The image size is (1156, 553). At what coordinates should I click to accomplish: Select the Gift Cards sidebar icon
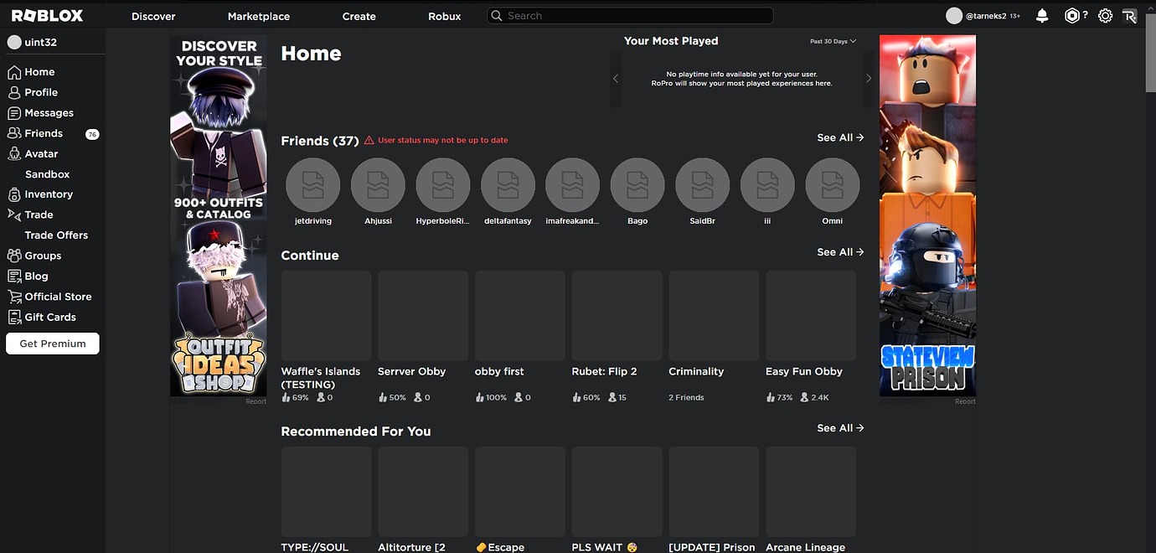[13, 317]
